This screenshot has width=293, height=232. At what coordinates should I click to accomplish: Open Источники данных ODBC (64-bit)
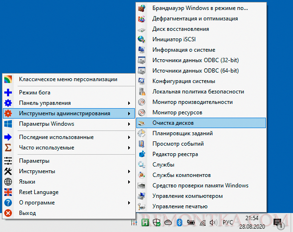tap(201, 71)
